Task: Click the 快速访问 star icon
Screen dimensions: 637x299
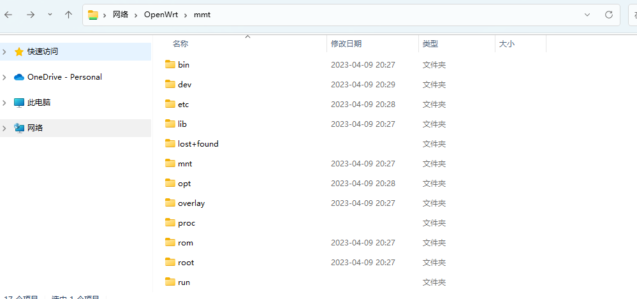Action: click(18, 52)
